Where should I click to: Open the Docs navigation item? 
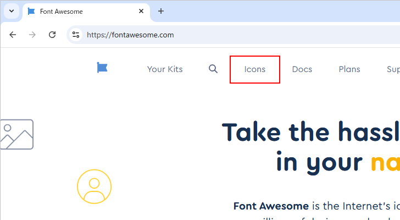click(302, 69)
